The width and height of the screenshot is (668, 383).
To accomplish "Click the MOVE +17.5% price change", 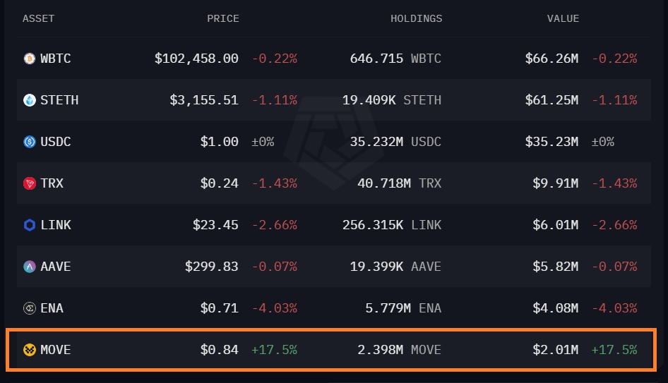I will click(x=274, y=350).
